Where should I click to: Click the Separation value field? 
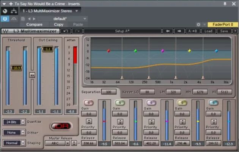point(109,92)
